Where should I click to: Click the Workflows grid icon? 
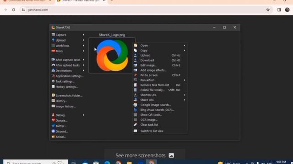pyautogui.click(x=53, y=46)
